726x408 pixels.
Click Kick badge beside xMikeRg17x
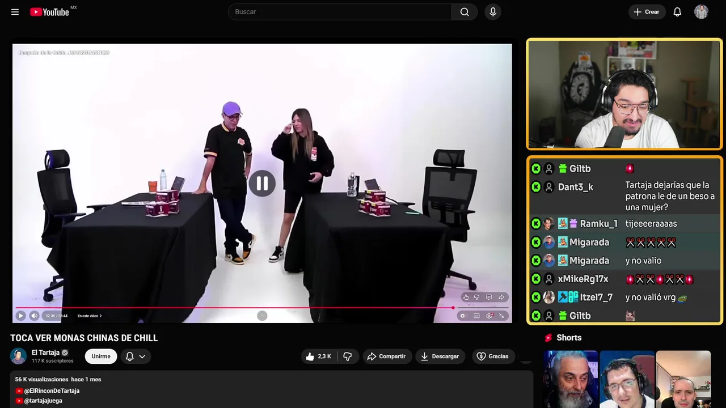pos(536,279)
